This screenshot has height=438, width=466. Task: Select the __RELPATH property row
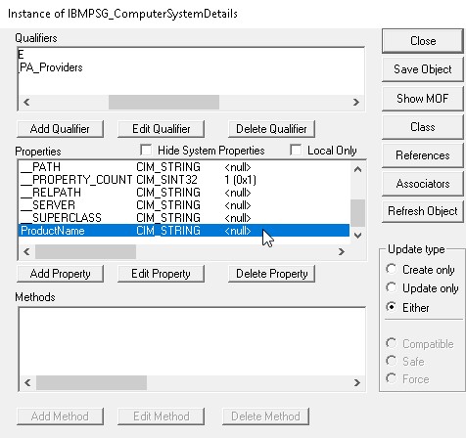pyautogui.click(x=184, y=193)
